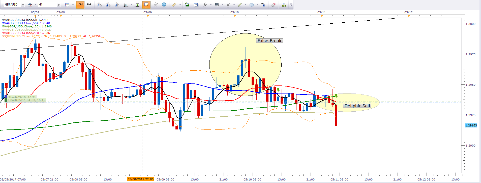Click the add image icon
Image resolution: width=481 pixels, height=183 pixels.
tap(187, 5)
